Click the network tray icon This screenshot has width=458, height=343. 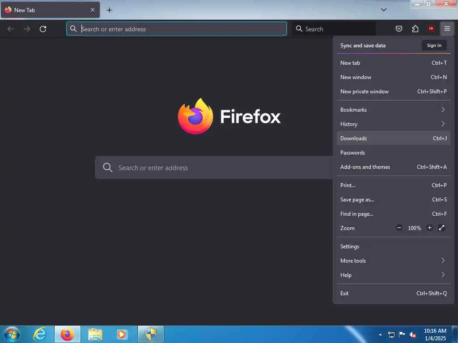tap(391, 335)
